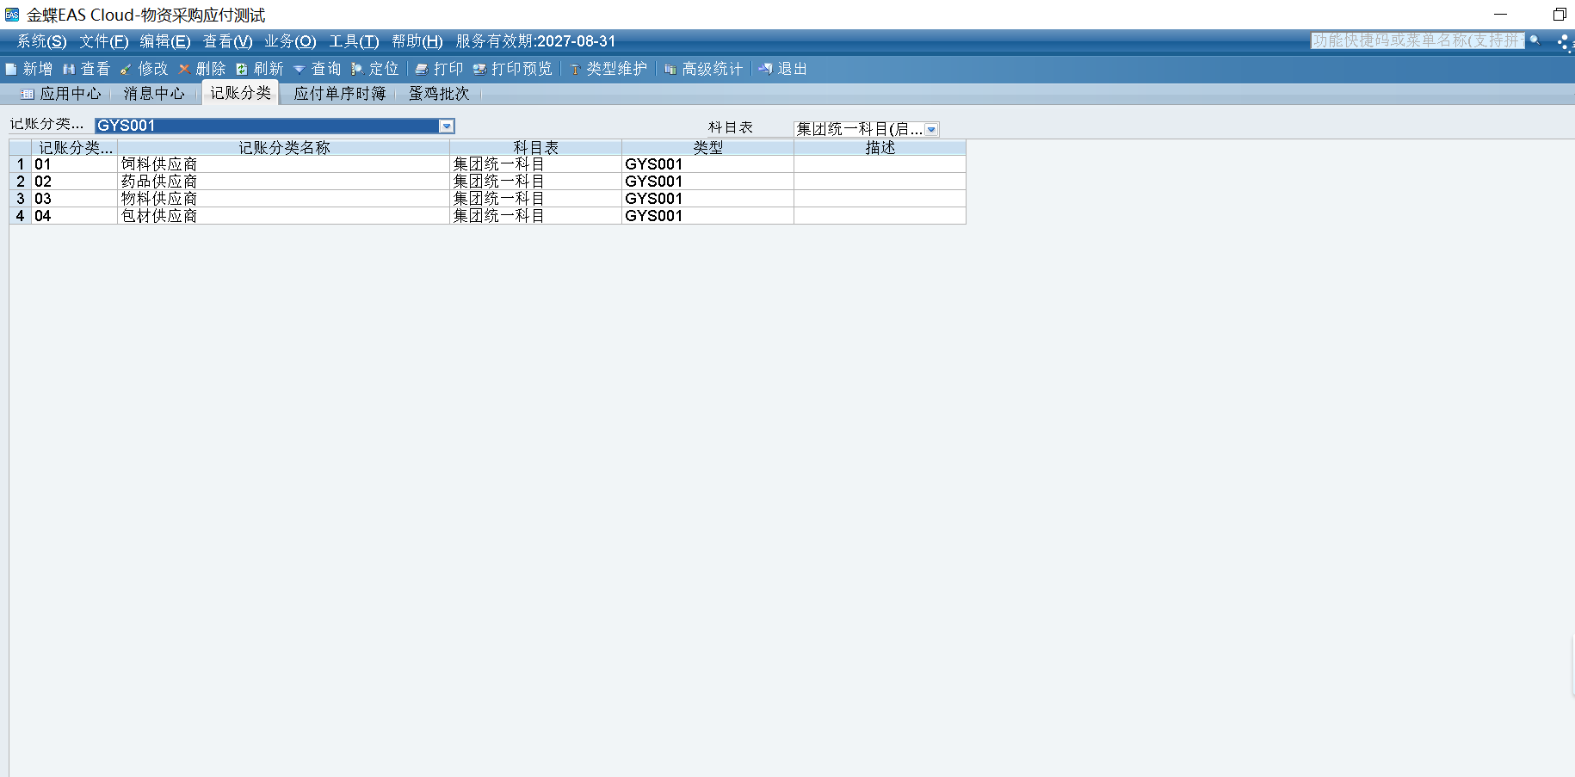Viewport: 1575px width, 777px height.
Task: Click the 查看 (View) toolbar icon
Action: [x=86, y=69]
